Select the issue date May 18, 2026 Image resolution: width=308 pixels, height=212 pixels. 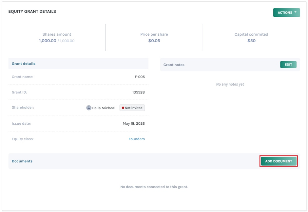click(x=134, y=123)
